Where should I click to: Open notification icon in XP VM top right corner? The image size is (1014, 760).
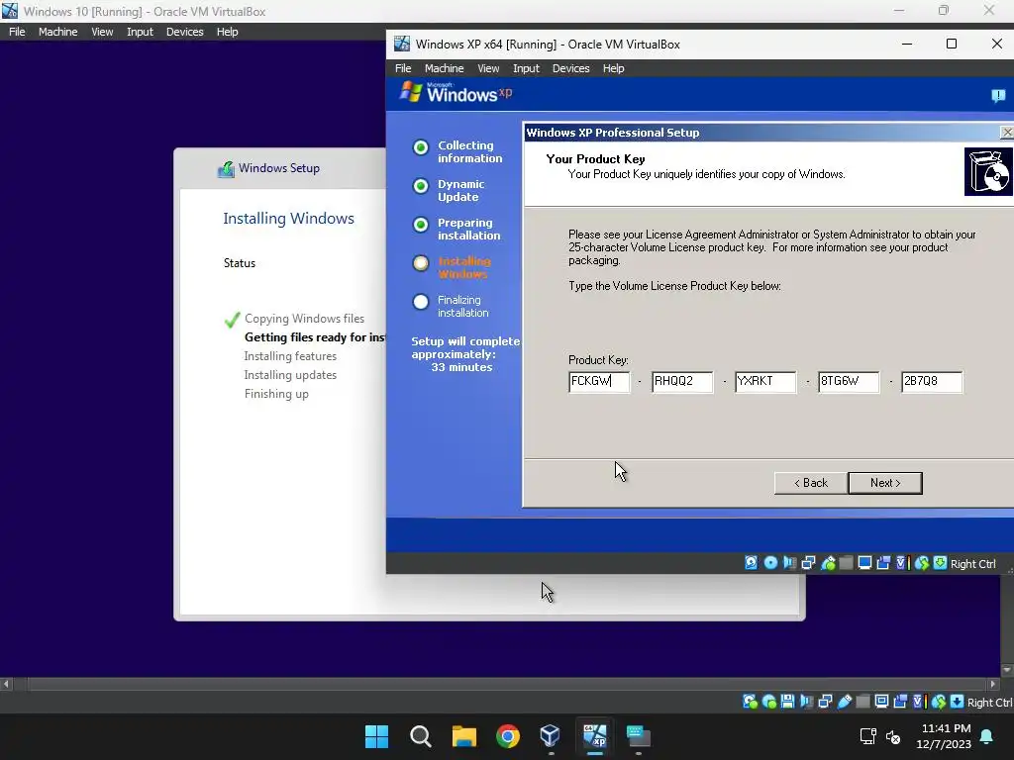click(x=998, y=96)
